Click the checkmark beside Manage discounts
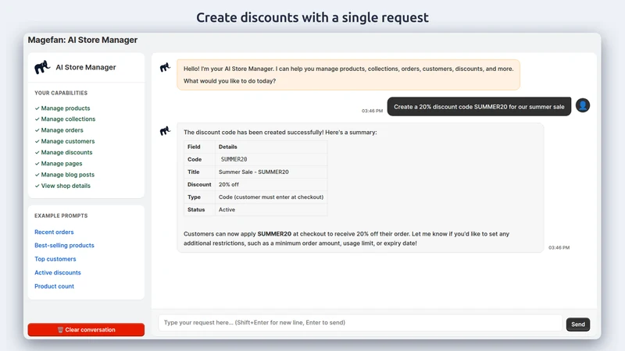 [37, 152]
